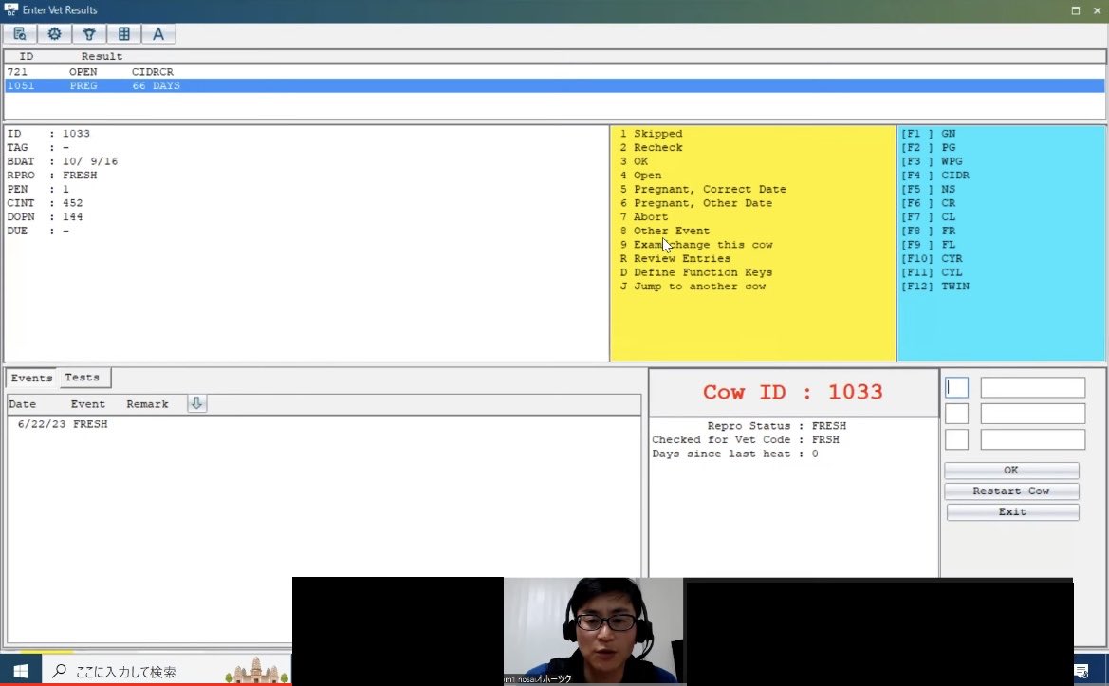The height and width of the screenshot is (686, 1109).
Task: Click the grid table toolbar icon
Action: click(x=123, y=34)
